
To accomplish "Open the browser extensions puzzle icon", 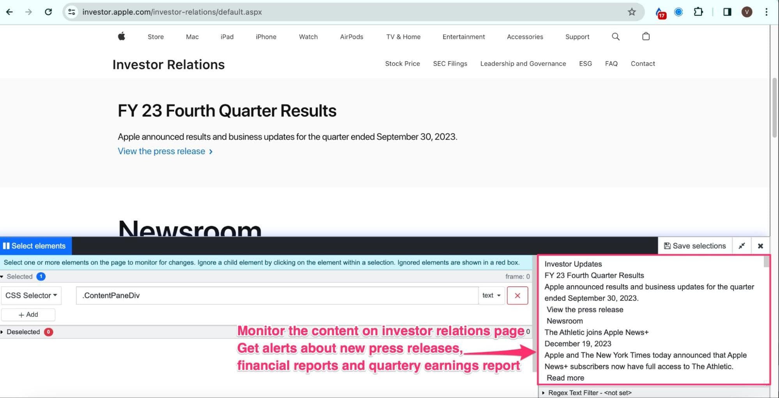I will click(x=698, y=12).
